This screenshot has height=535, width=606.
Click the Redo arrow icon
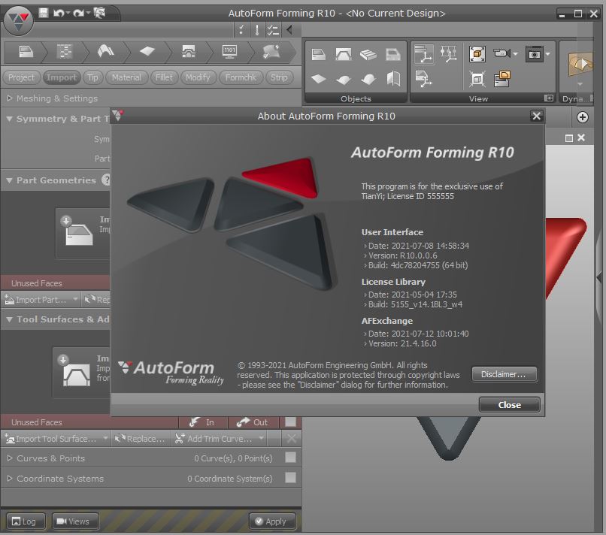[x=78, y=14]
